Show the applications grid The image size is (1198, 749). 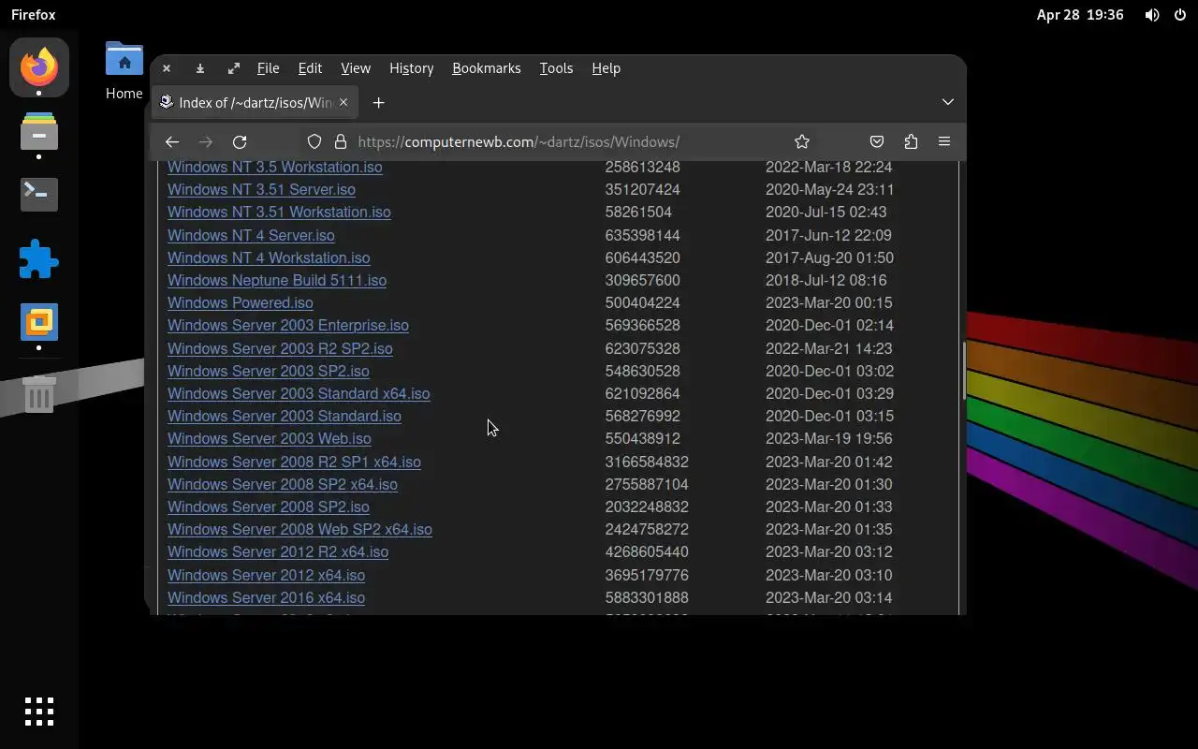click(39, 712)
